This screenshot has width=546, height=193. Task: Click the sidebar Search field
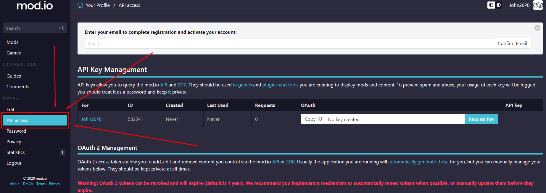click(35, 28)
